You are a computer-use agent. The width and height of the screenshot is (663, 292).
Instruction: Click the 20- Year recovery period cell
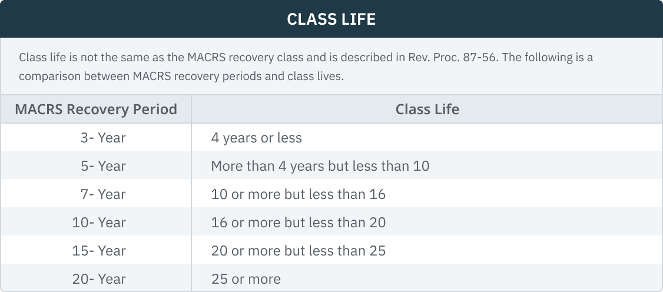(x=100, y=279)
